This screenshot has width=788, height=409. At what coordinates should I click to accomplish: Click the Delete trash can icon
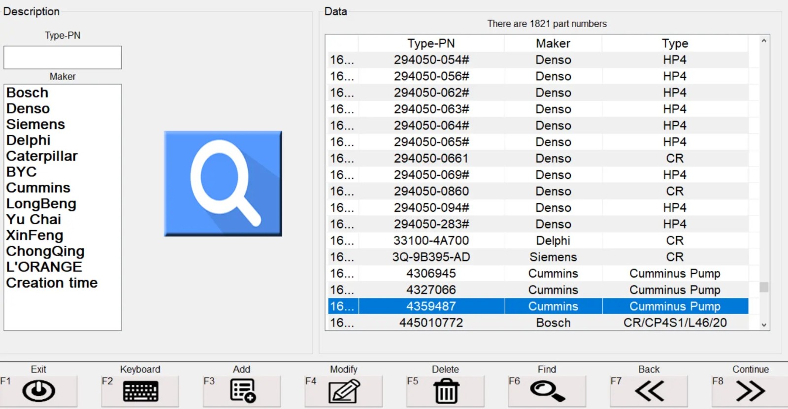point(446,392)
